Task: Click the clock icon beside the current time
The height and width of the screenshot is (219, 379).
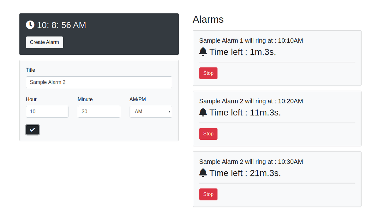Action: [x=30, y=25]
